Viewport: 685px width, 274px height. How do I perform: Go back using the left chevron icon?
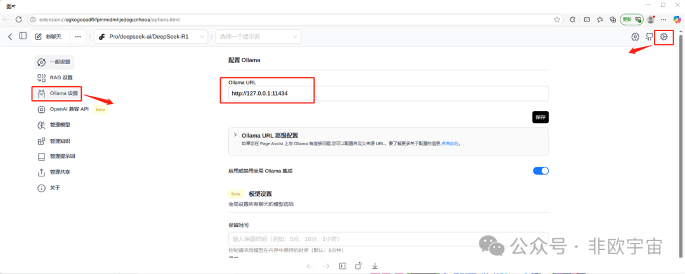click(x=10, y=37)
